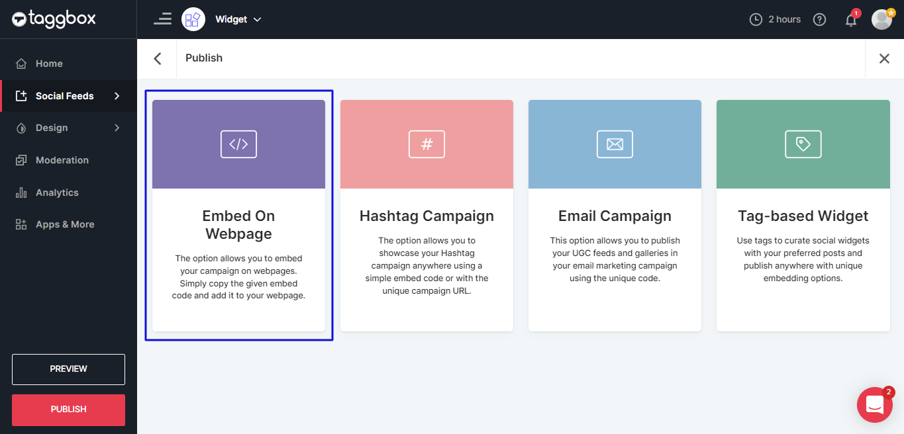
Task: Open the notifications bell
Action: (x=851, y=20)
